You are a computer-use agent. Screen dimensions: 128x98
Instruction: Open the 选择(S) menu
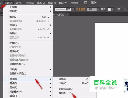[30, 3]
